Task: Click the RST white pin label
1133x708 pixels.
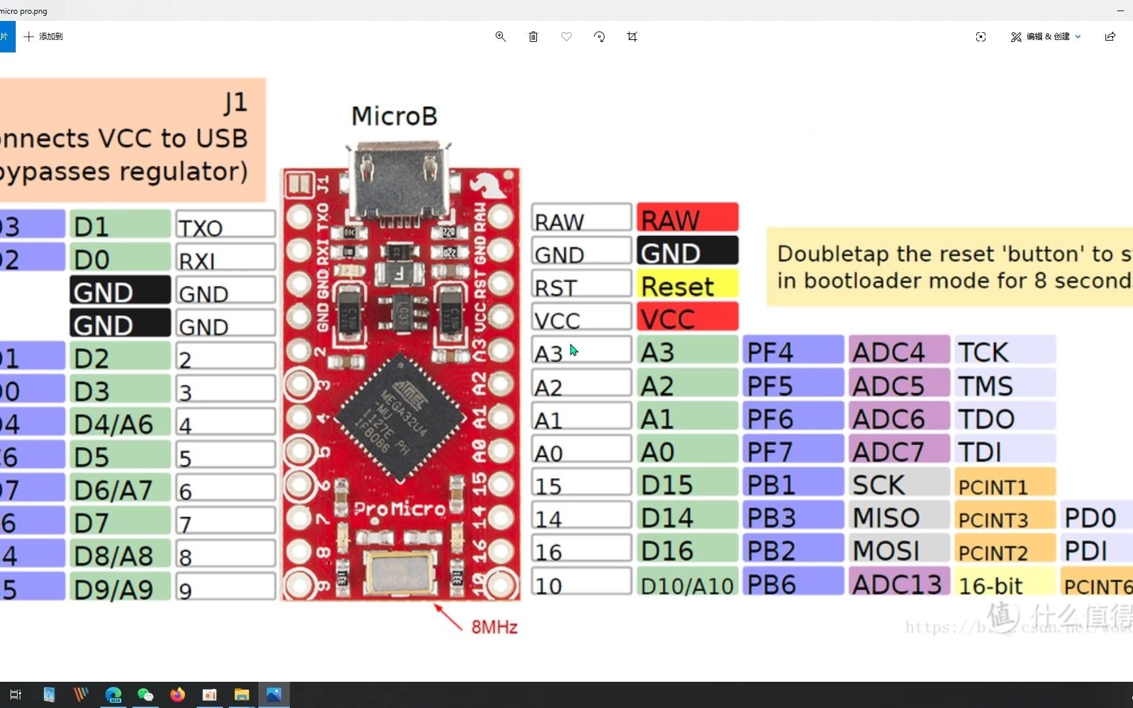Action: point(581,285)
